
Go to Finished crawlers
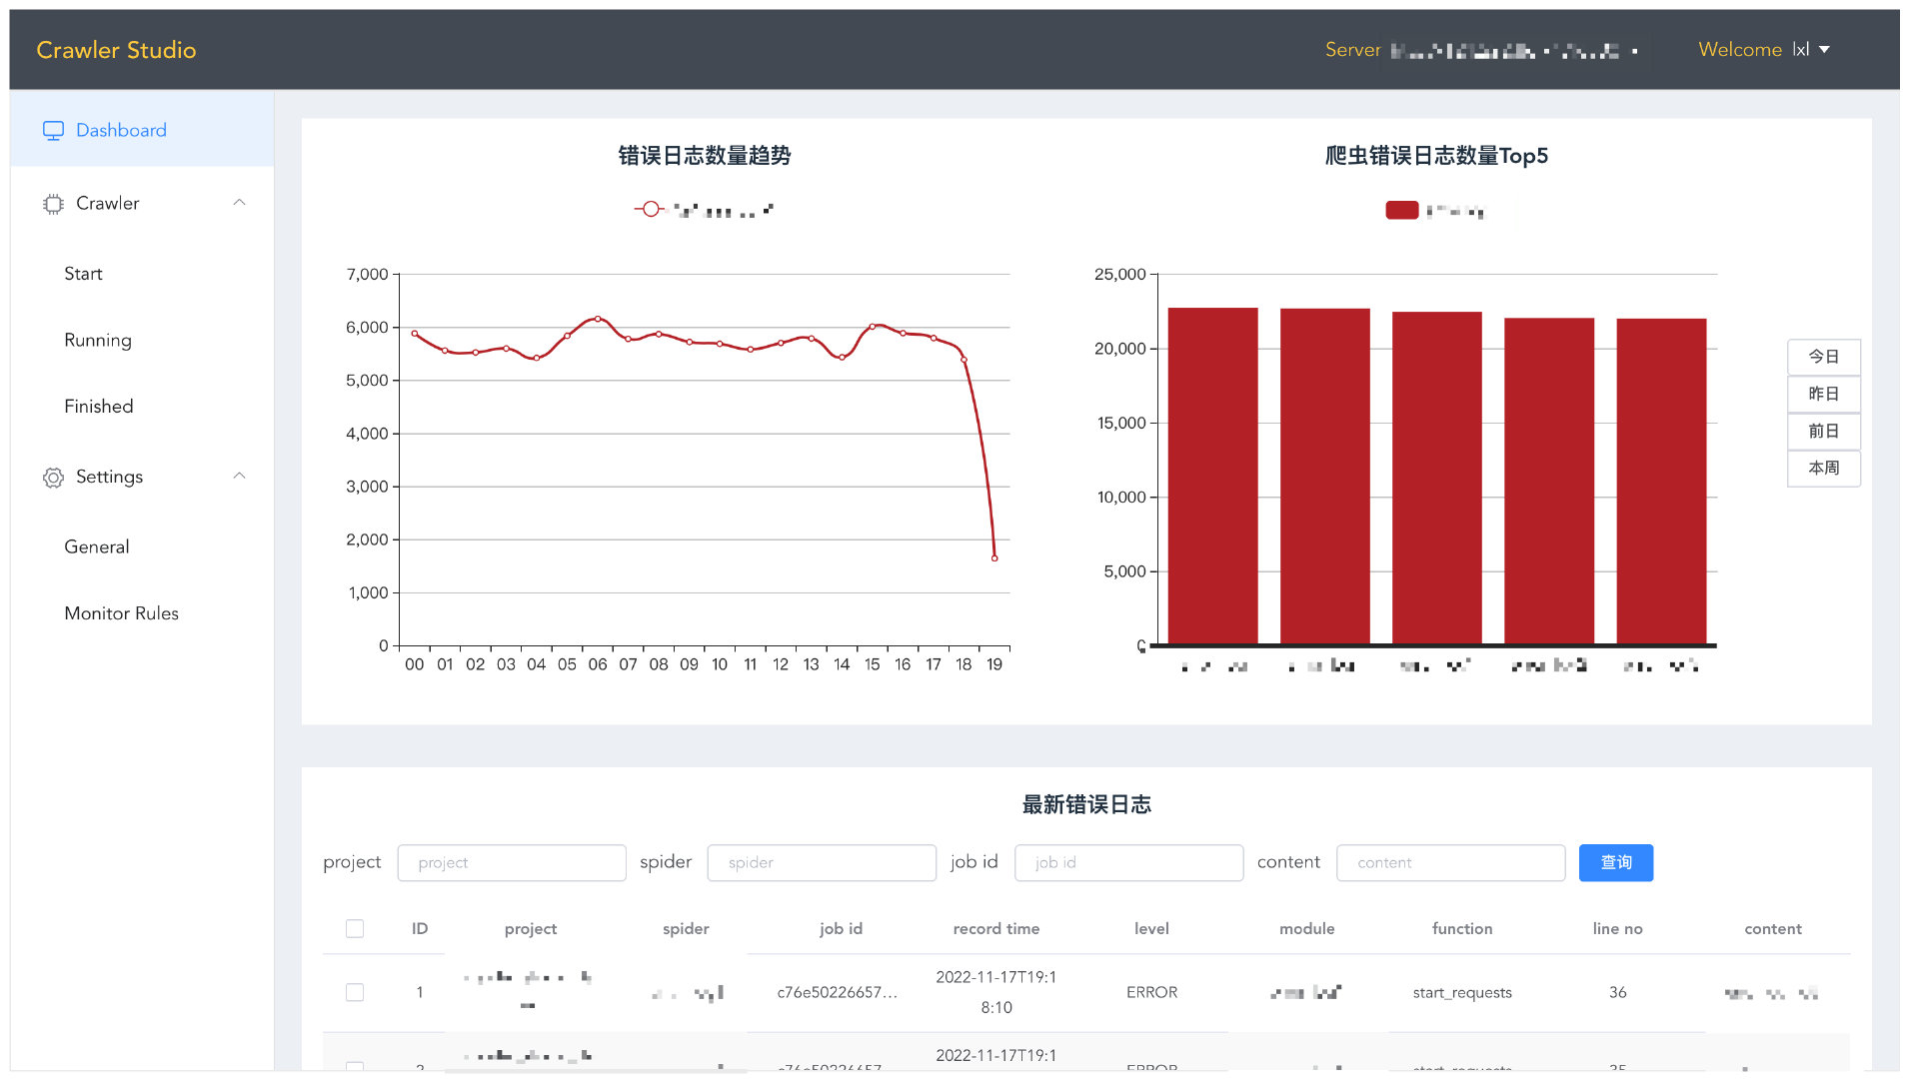tap(99, 407)
